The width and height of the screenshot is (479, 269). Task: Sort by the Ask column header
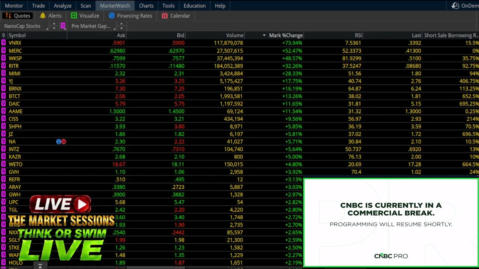[97, 35]
